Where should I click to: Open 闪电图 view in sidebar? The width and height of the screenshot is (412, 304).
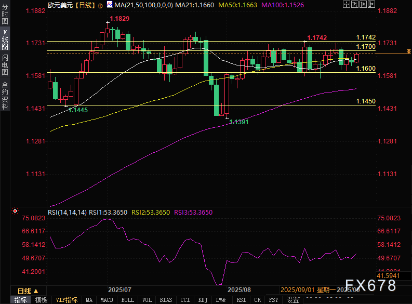[5, 64]
